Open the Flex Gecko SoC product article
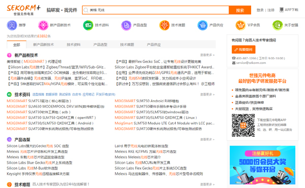305x188 pixels. (x=158, y=62)
